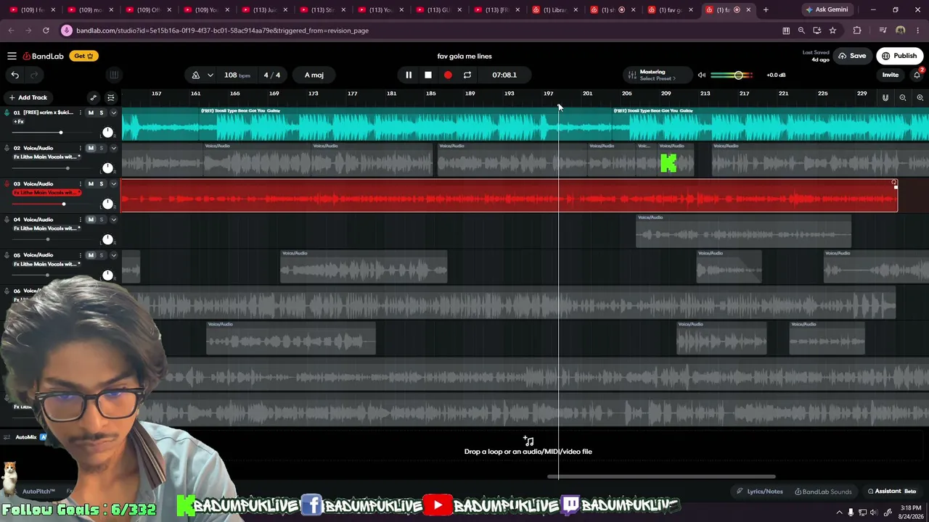Expand the metronome options dropdown

pyautogui.click(x=210, y=75)
